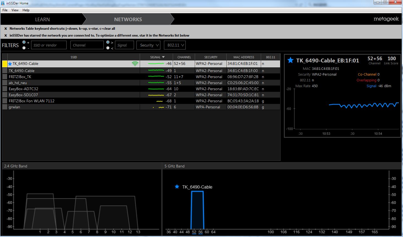
Task: Select the EasyBox-5D1C07 network row
Action: tap(141, 95)
